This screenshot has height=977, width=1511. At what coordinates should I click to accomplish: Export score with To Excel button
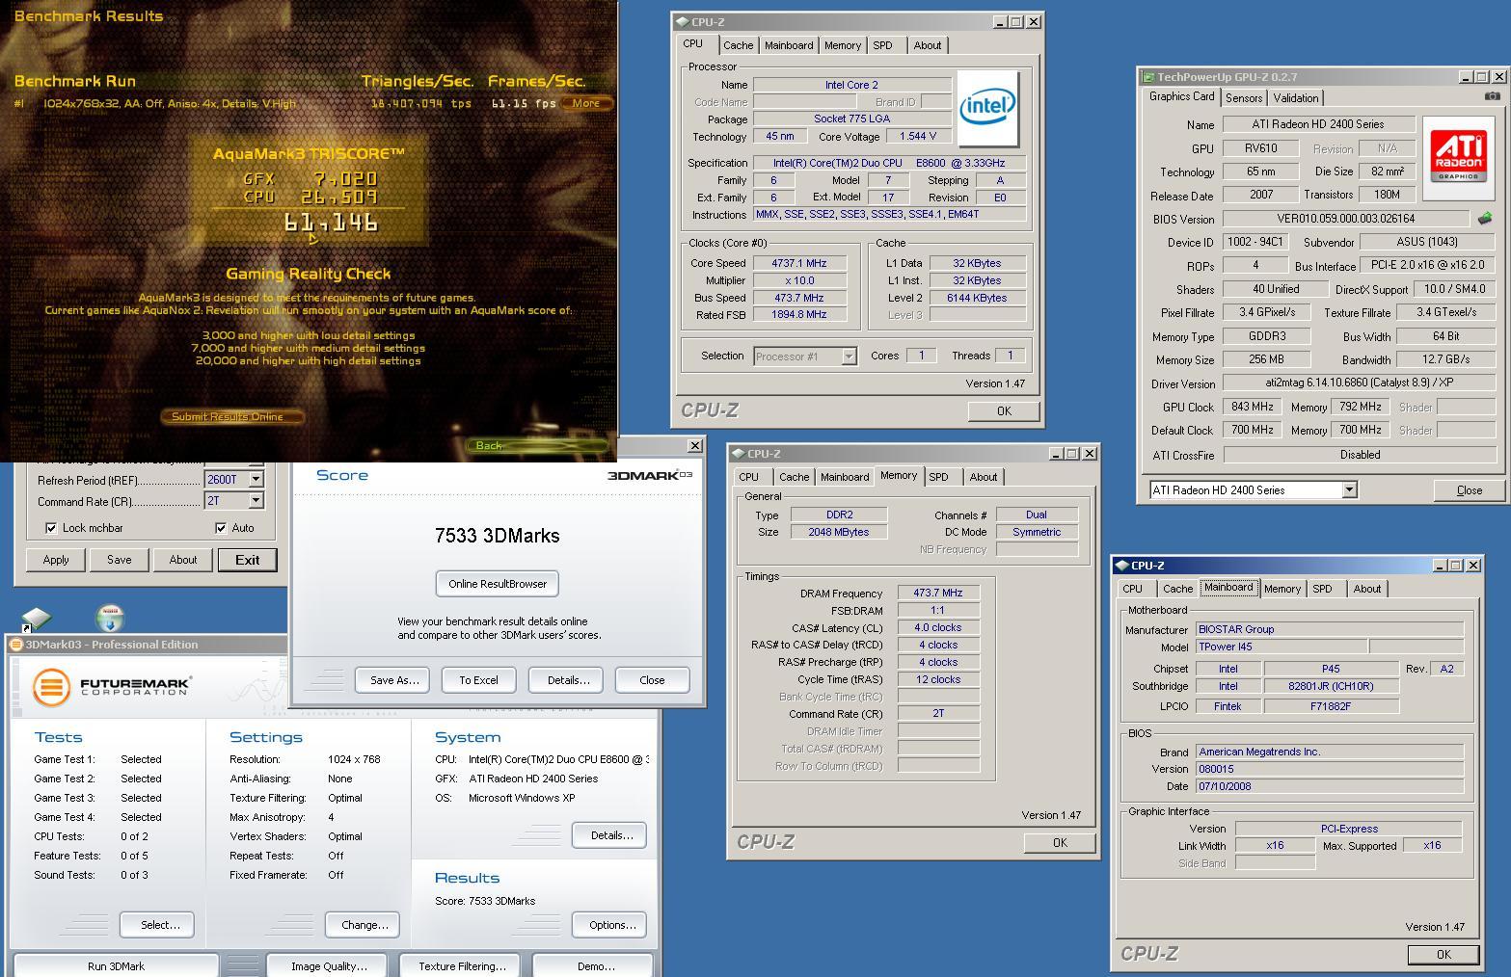(478, 680)
